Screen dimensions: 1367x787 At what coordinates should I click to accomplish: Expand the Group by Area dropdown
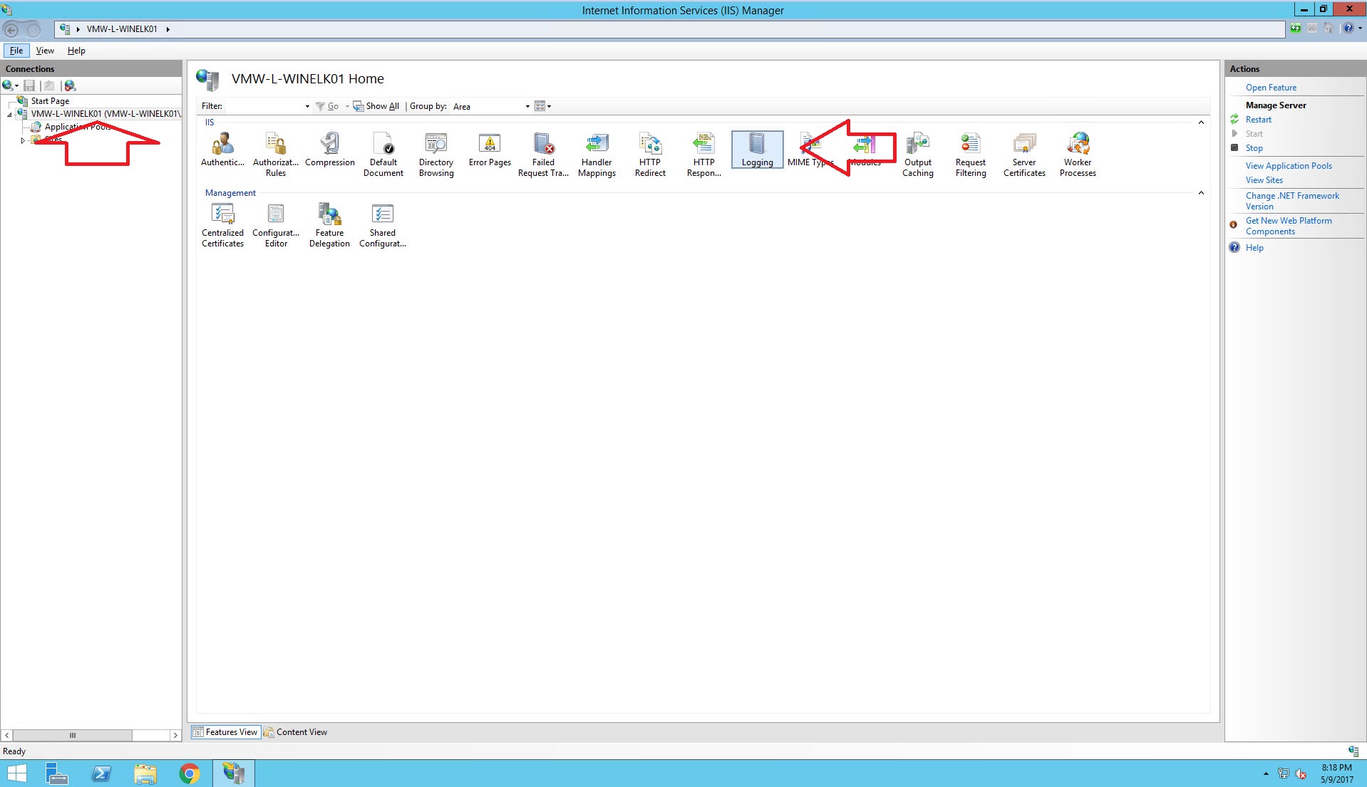tap(527, 107)
